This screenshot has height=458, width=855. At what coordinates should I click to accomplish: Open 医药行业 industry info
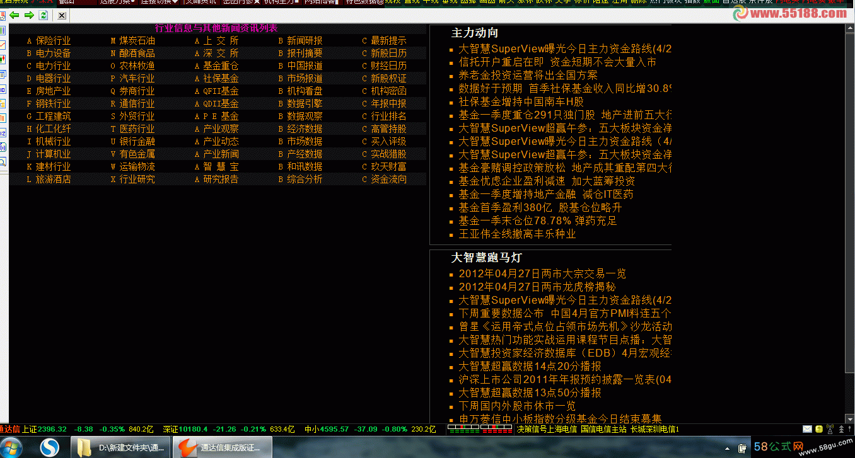click(x=137, y=129)
